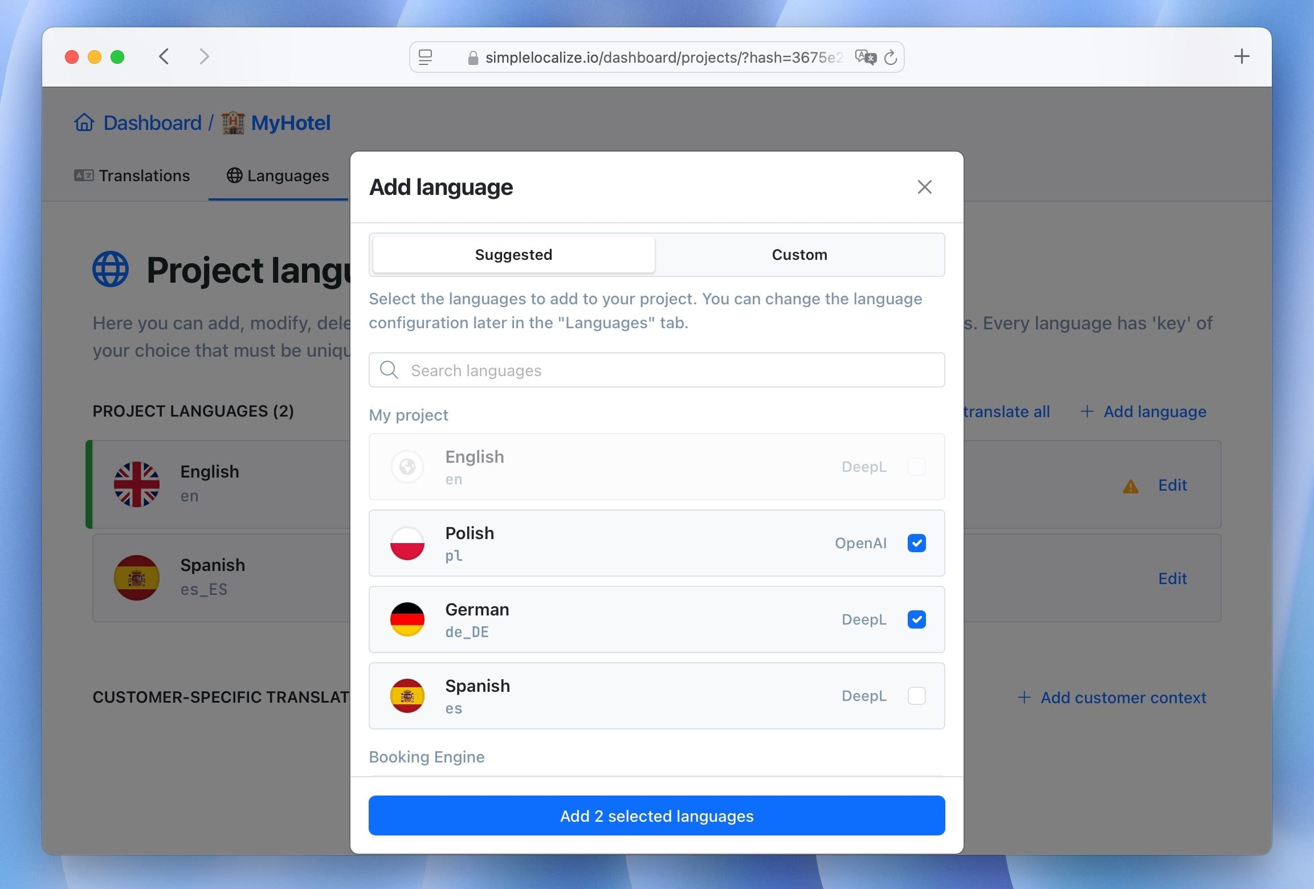This screenshot has width=1314, height=889.
Task: Reload the page
Action: point(890,58)
